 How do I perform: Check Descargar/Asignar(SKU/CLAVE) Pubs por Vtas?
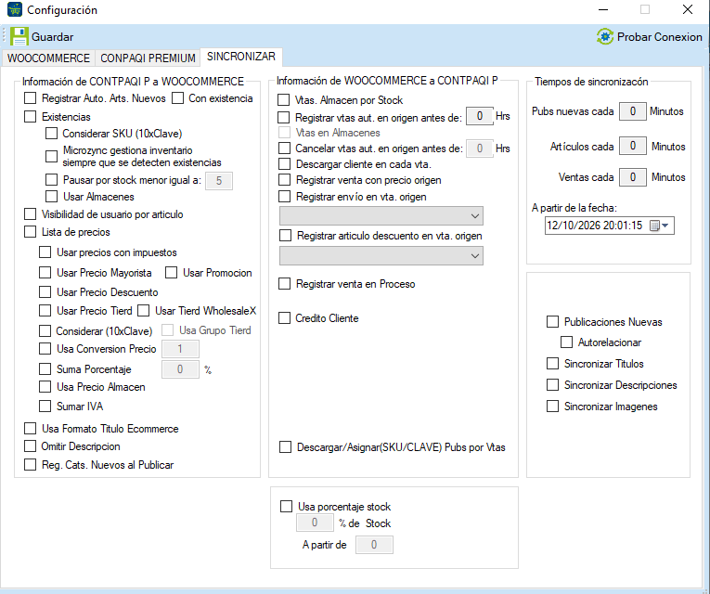click(x=285, y=447)
